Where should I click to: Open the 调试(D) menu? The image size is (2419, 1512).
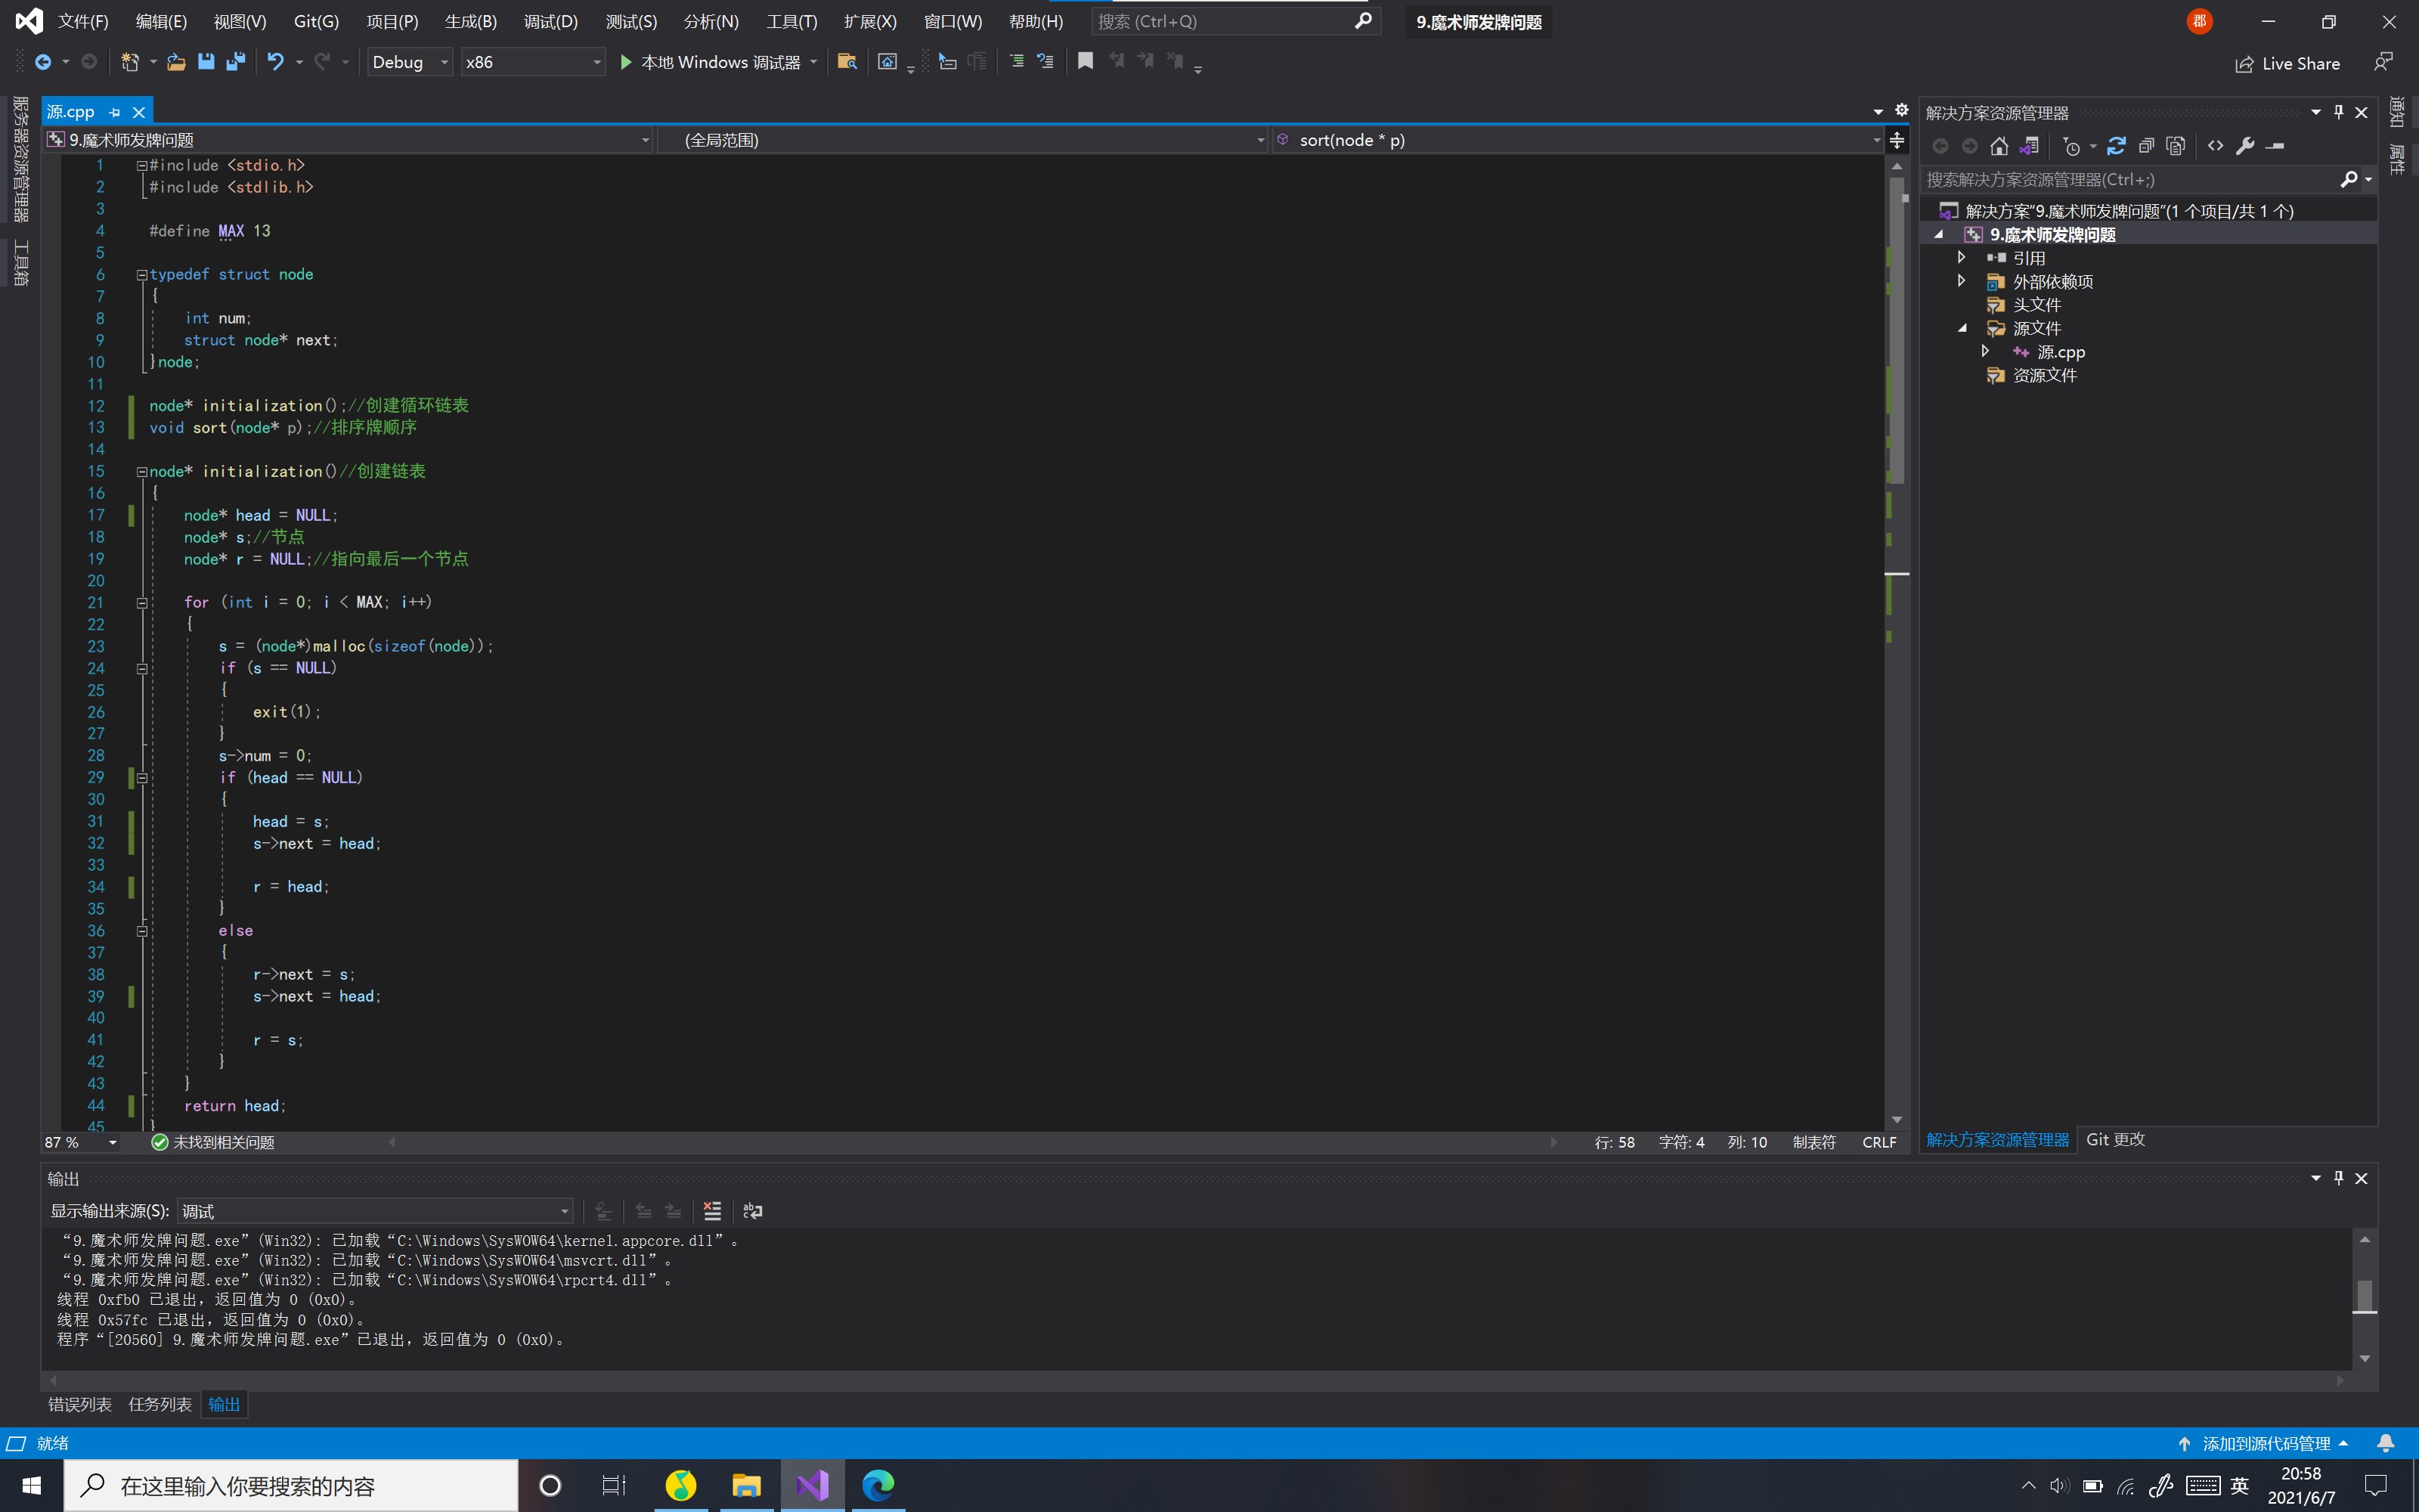(551, 21)
